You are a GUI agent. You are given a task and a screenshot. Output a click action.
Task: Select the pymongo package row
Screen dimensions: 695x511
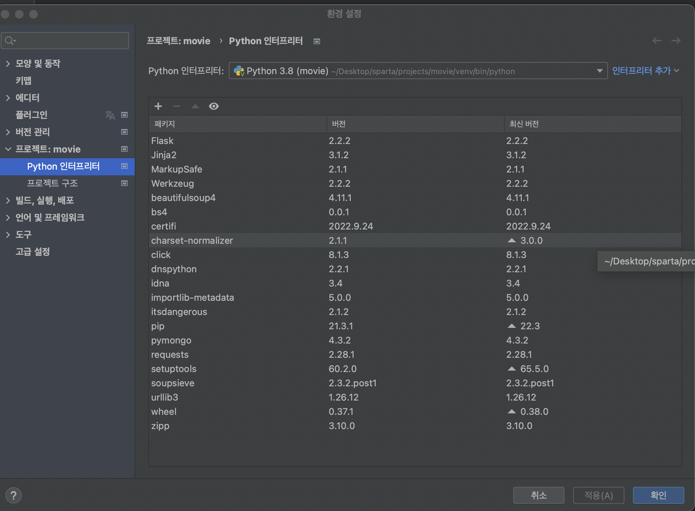[x=415, y=340]
